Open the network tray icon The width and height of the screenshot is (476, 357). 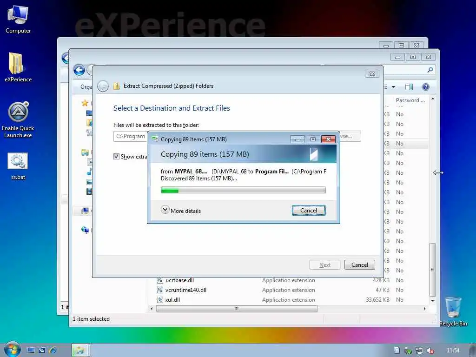click(419, 350)
